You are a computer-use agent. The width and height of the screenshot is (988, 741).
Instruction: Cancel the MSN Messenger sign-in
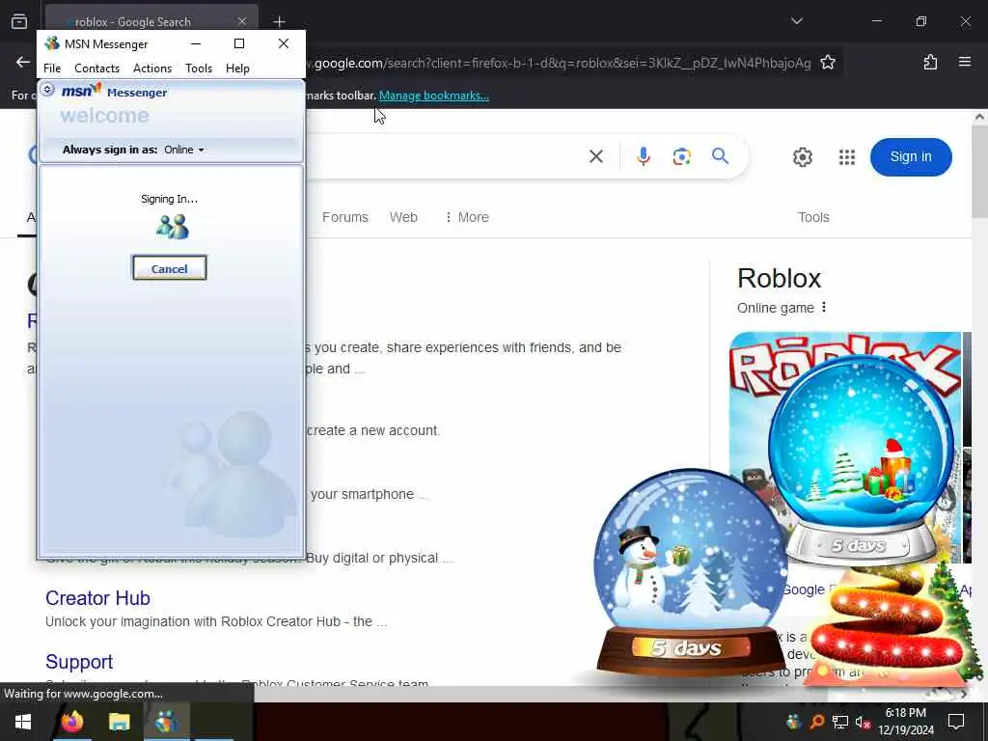[169, 268]
